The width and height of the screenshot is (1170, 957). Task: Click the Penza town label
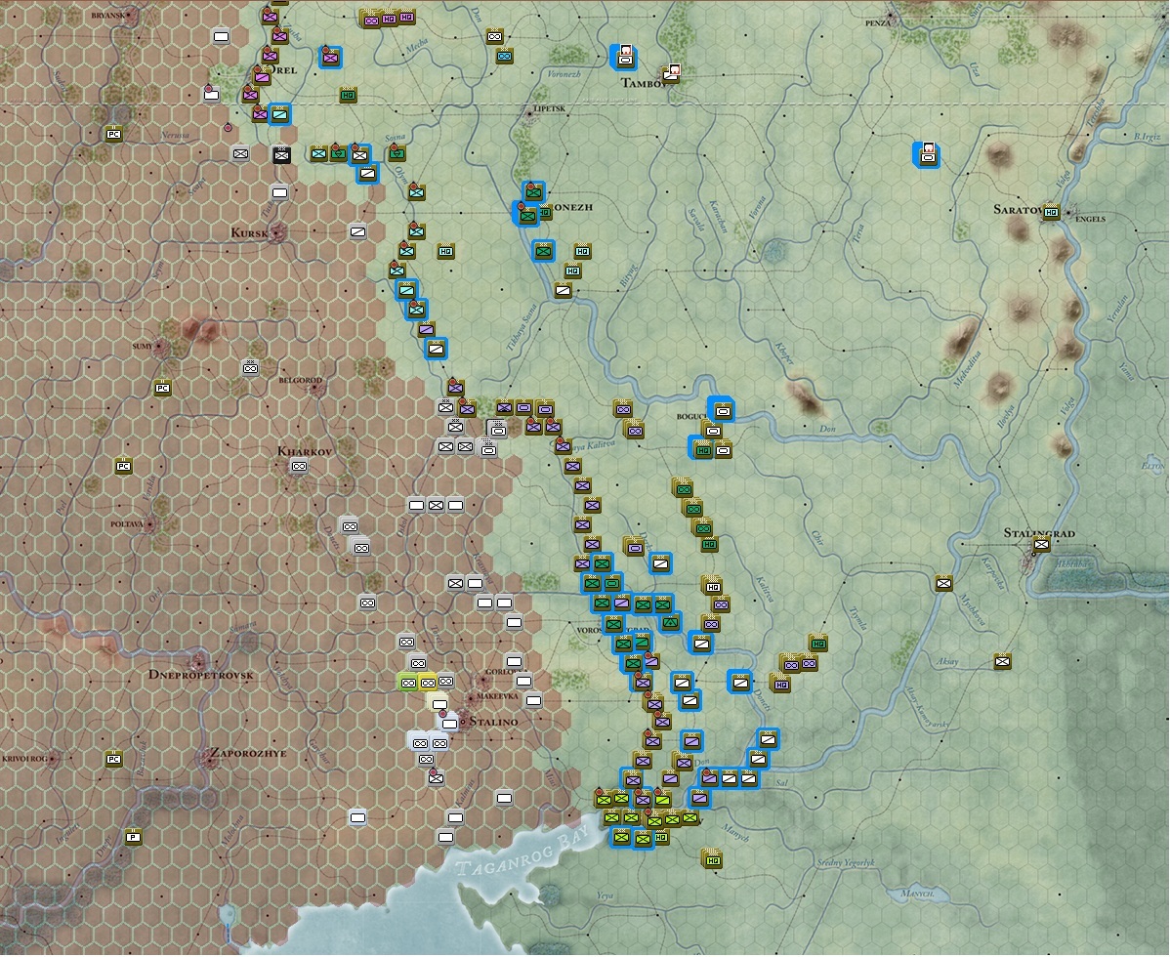[x=878, y=23]
